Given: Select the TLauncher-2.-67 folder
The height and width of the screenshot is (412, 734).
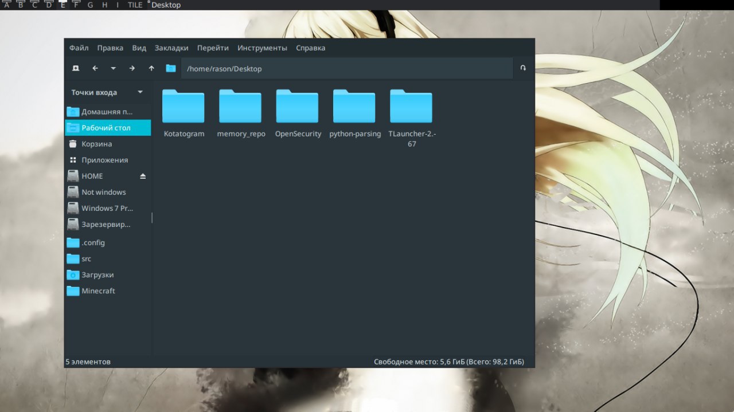Looking at the screenshot, I should pos(412,119).
